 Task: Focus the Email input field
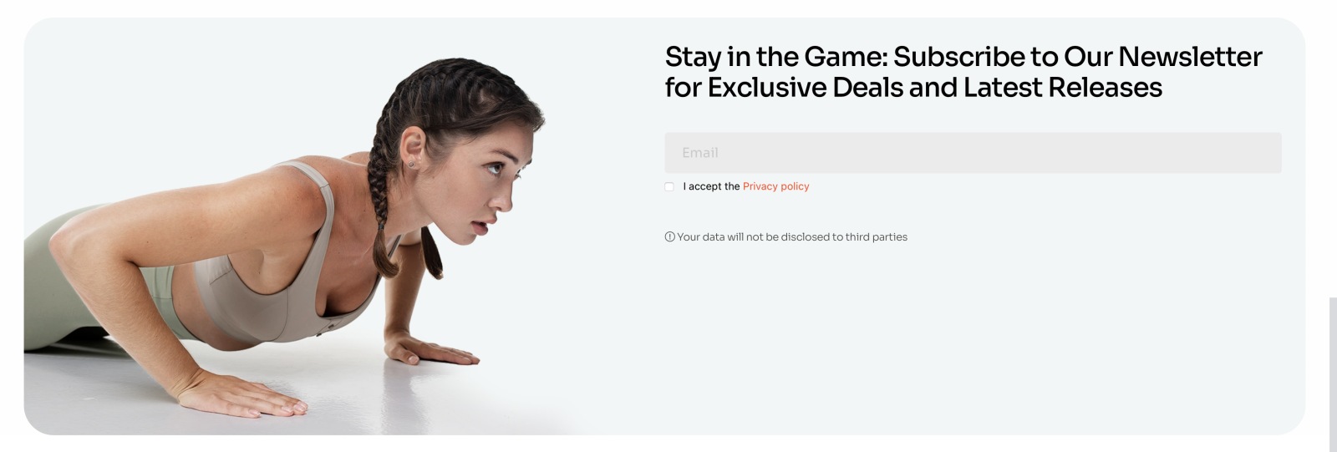point(973,153)
